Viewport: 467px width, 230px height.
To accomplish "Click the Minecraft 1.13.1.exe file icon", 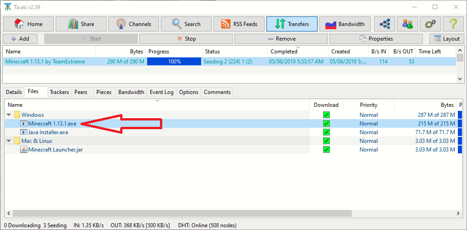I will (24, 124).
